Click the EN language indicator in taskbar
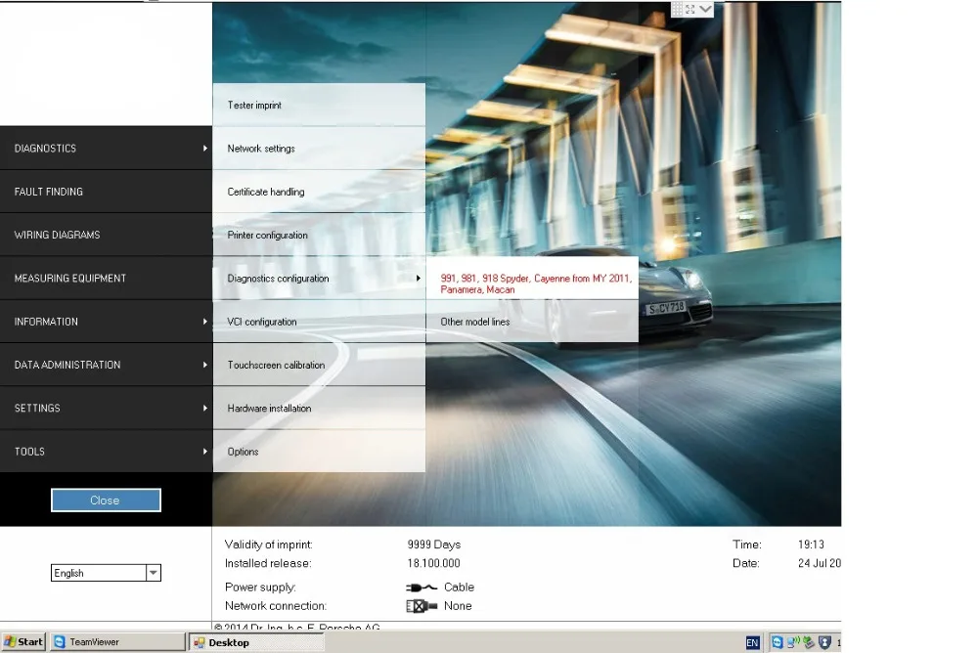Viewport: 978px width, 653px height. (x=752, y=642)
